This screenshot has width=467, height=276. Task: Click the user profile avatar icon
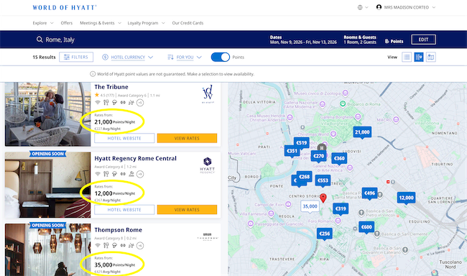click(x=379, y=7)
